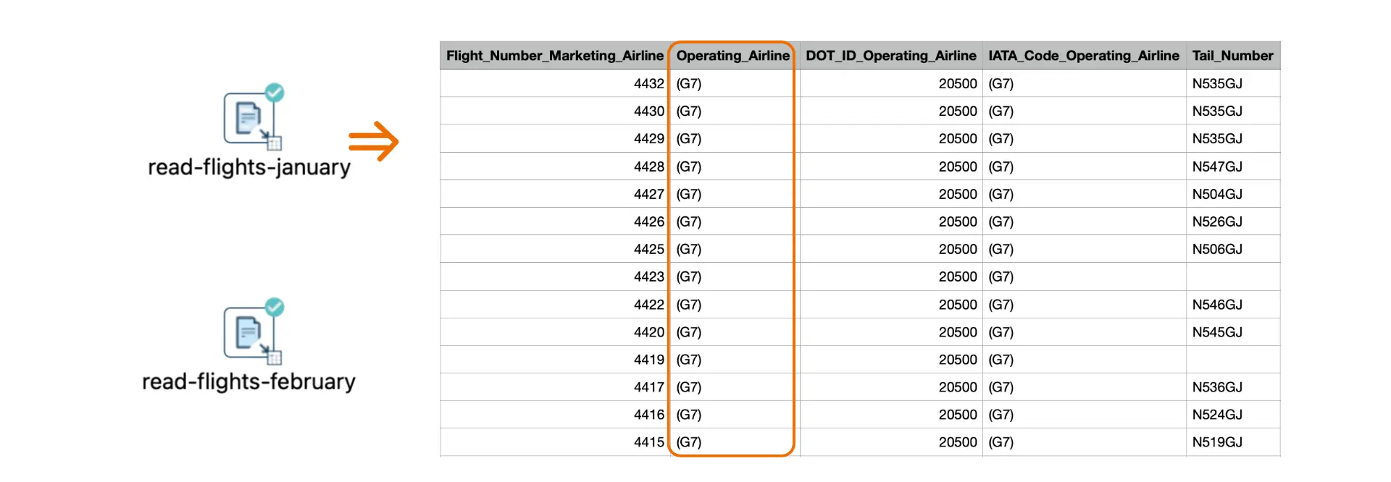Viewport: 1391px width, 482px height.
Task: Click checkmark badge on read-flights-january node
Action: [x=275, y=92]
